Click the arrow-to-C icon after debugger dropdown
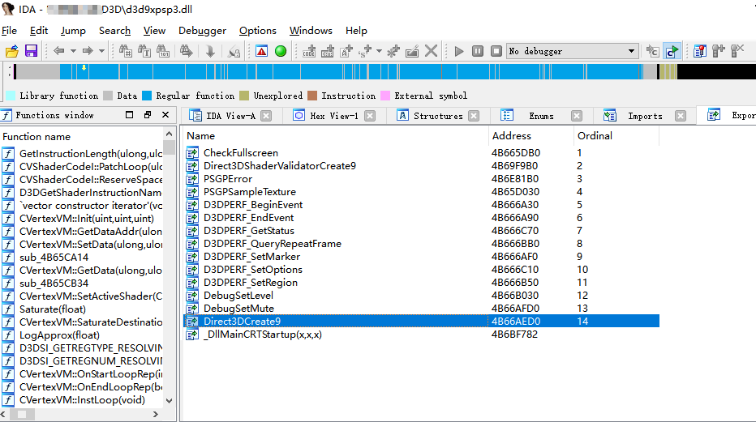 pos(652,51)
